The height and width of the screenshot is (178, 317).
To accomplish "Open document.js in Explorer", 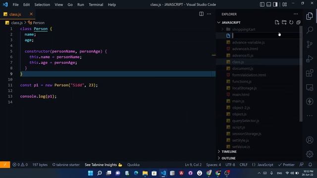I will click(x=243, y=68).
